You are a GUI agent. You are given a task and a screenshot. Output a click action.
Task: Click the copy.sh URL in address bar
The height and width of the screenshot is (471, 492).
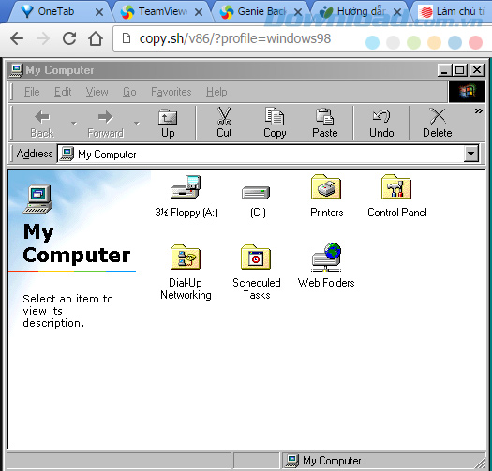(235, 38)
